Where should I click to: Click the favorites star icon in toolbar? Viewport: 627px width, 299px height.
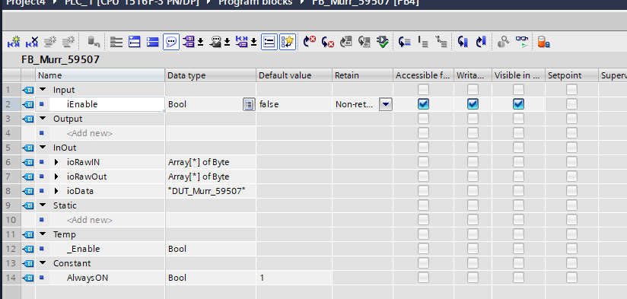pos(288,42)
